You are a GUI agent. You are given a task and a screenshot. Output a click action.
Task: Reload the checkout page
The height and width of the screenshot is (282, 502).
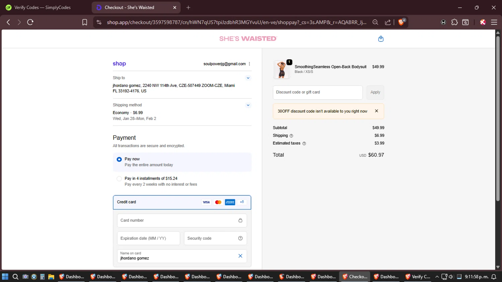click(x=30, y=22)
